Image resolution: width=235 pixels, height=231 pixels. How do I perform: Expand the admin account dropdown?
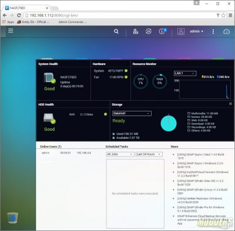coord(196,31)
